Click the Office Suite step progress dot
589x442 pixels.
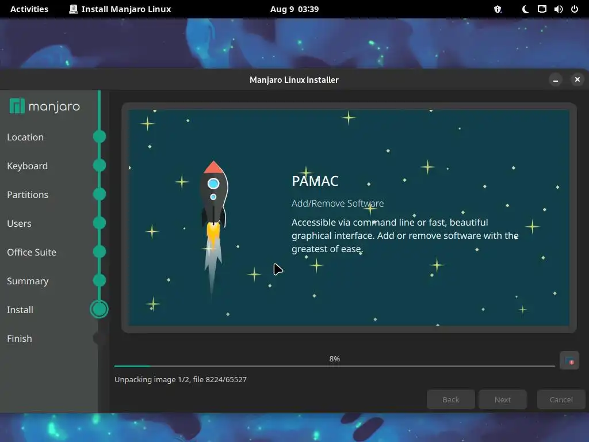(x=99, y=252)
